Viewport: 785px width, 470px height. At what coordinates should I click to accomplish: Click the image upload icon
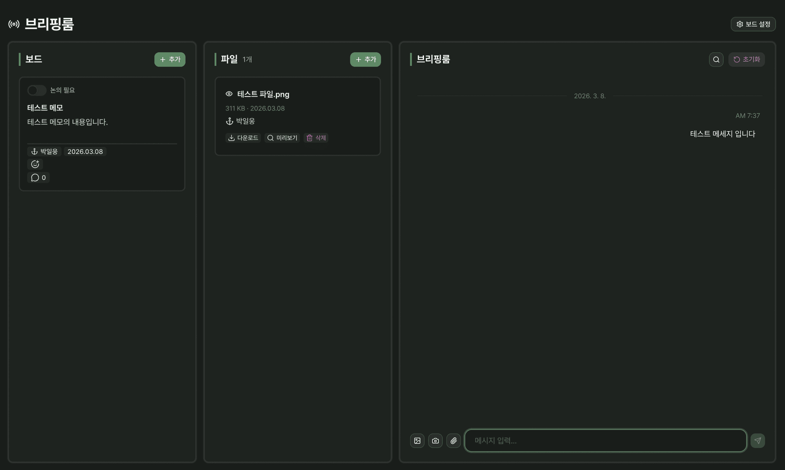click(x=417, y=441)
